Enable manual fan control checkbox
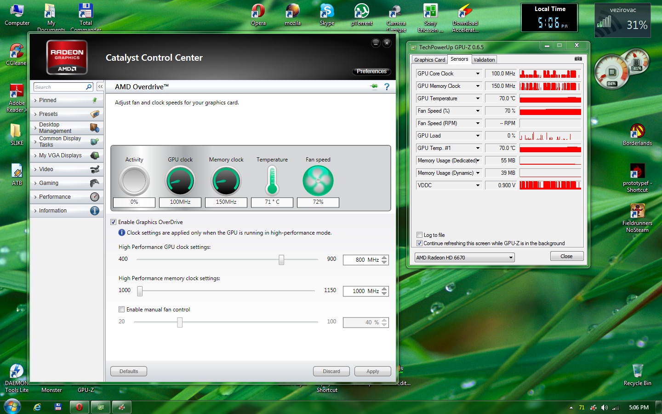This screenshot has height=414, width=662. click(x=121, y=310)
